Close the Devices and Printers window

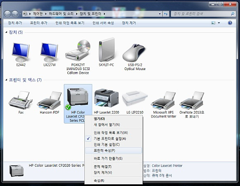pyautogui.click(x=230, y=4)
